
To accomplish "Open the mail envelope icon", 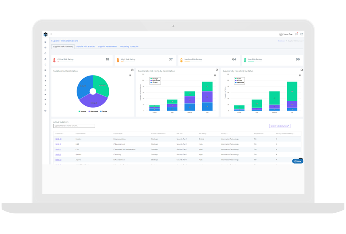I will coord(302,34).
